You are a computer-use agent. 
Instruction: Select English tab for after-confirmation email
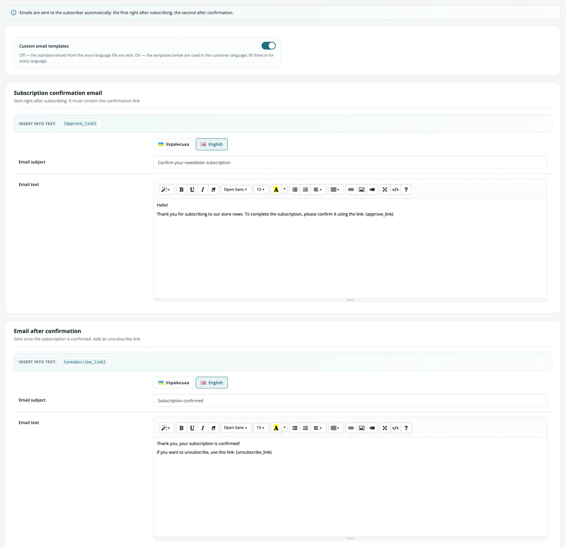[x=212, y=383]
